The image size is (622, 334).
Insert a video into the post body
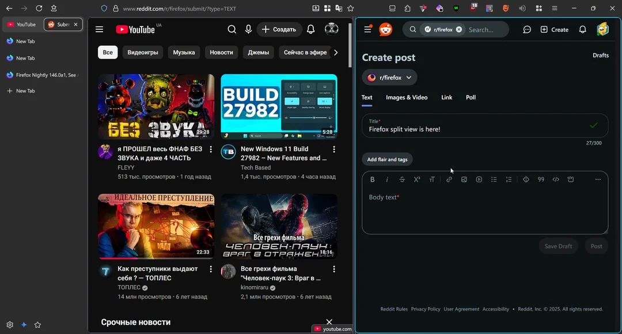(479, 179)
